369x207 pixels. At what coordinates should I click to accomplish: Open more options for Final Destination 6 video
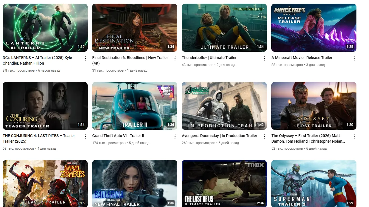[175, 58]
